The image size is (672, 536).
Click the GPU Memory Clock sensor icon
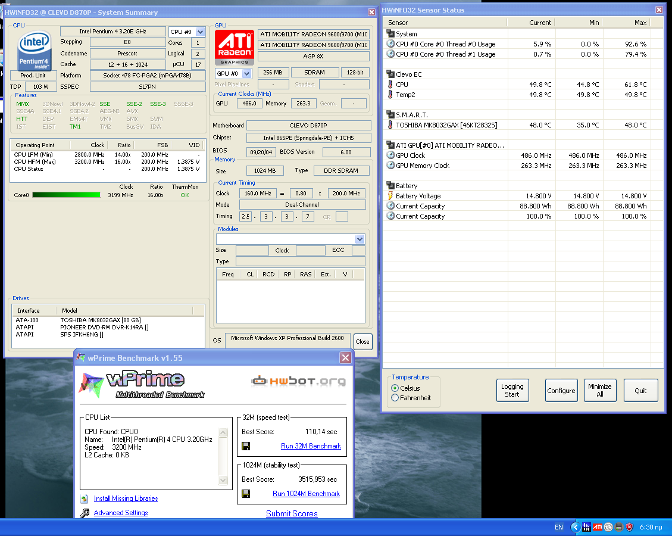[390, 166]
